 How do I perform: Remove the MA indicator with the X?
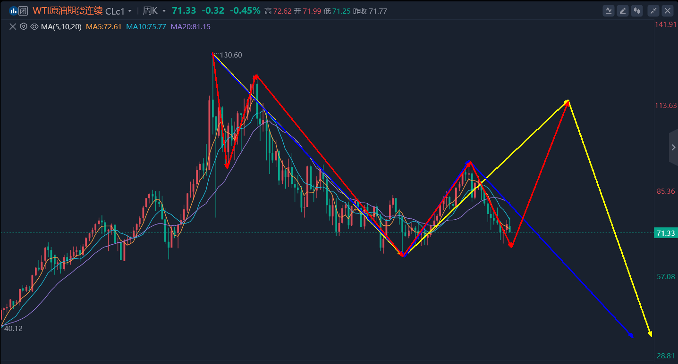click(13, 27)
